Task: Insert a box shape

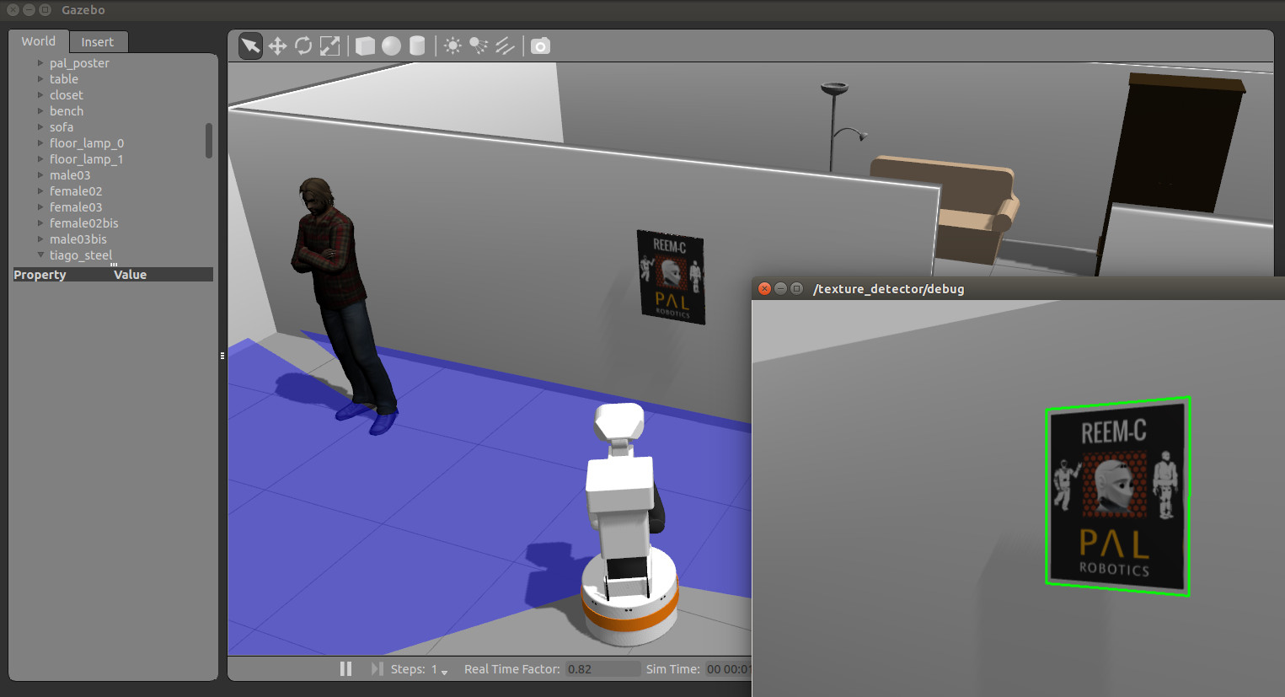Action: (x=365, y=46)
